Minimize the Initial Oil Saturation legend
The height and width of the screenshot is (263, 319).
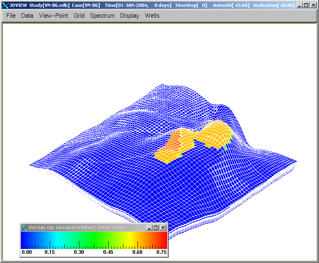[149, 228]
